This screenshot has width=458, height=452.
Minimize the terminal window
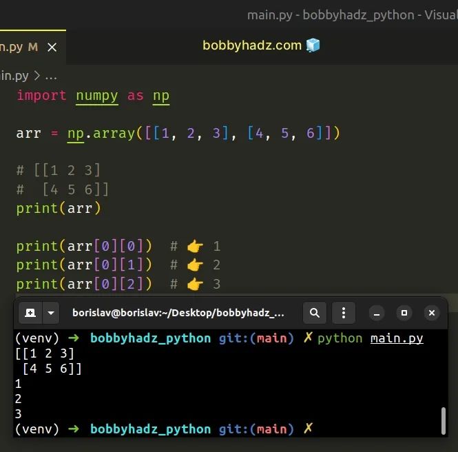coord(377,313)
